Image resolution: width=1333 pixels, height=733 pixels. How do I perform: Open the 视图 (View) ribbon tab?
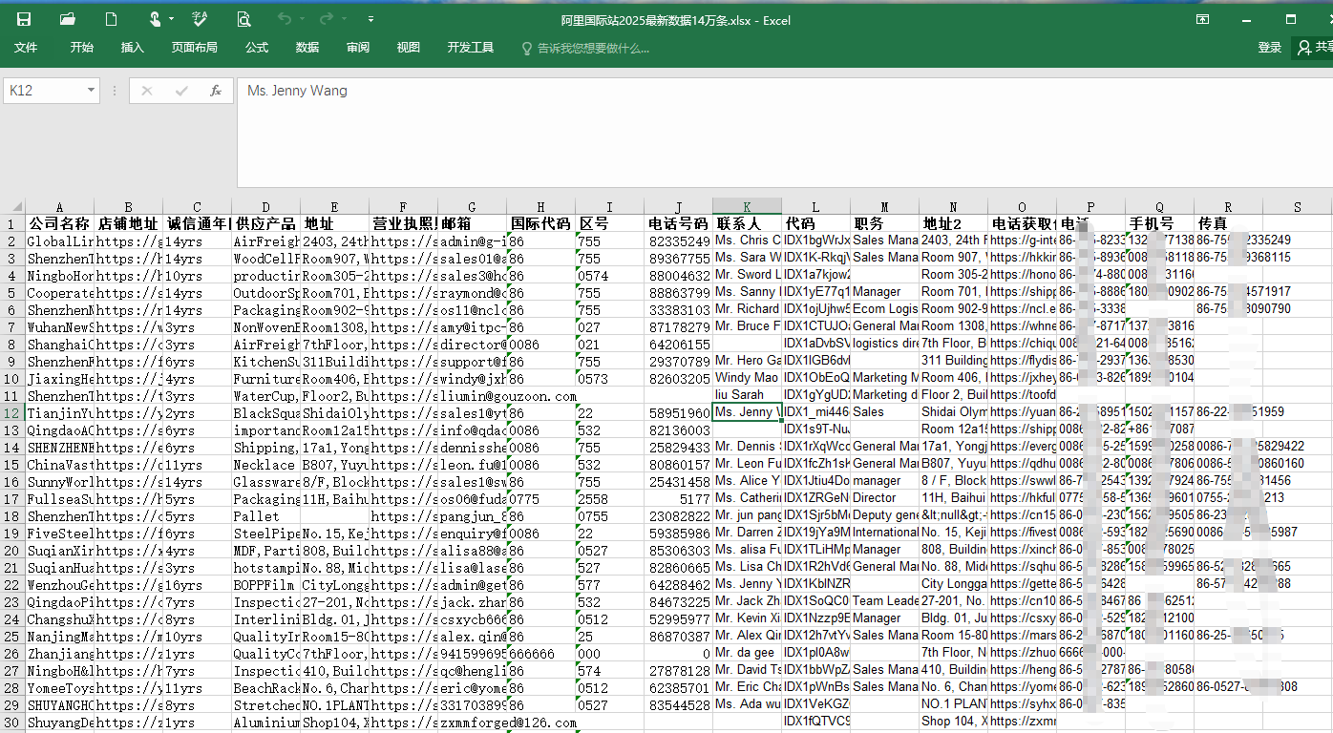[409, 48]
